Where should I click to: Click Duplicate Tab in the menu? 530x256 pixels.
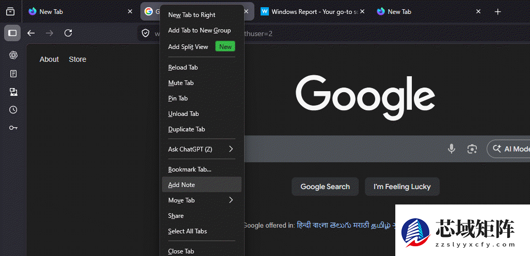coord(186,129)
